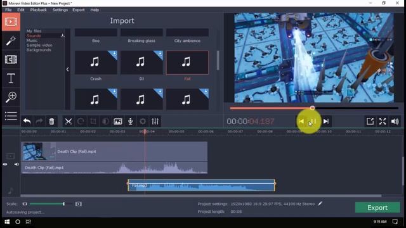Image resolution: width=406 pixels, height=228 pixels.
Task: Select Death Clip video on timeline
Action: (114, 151)
